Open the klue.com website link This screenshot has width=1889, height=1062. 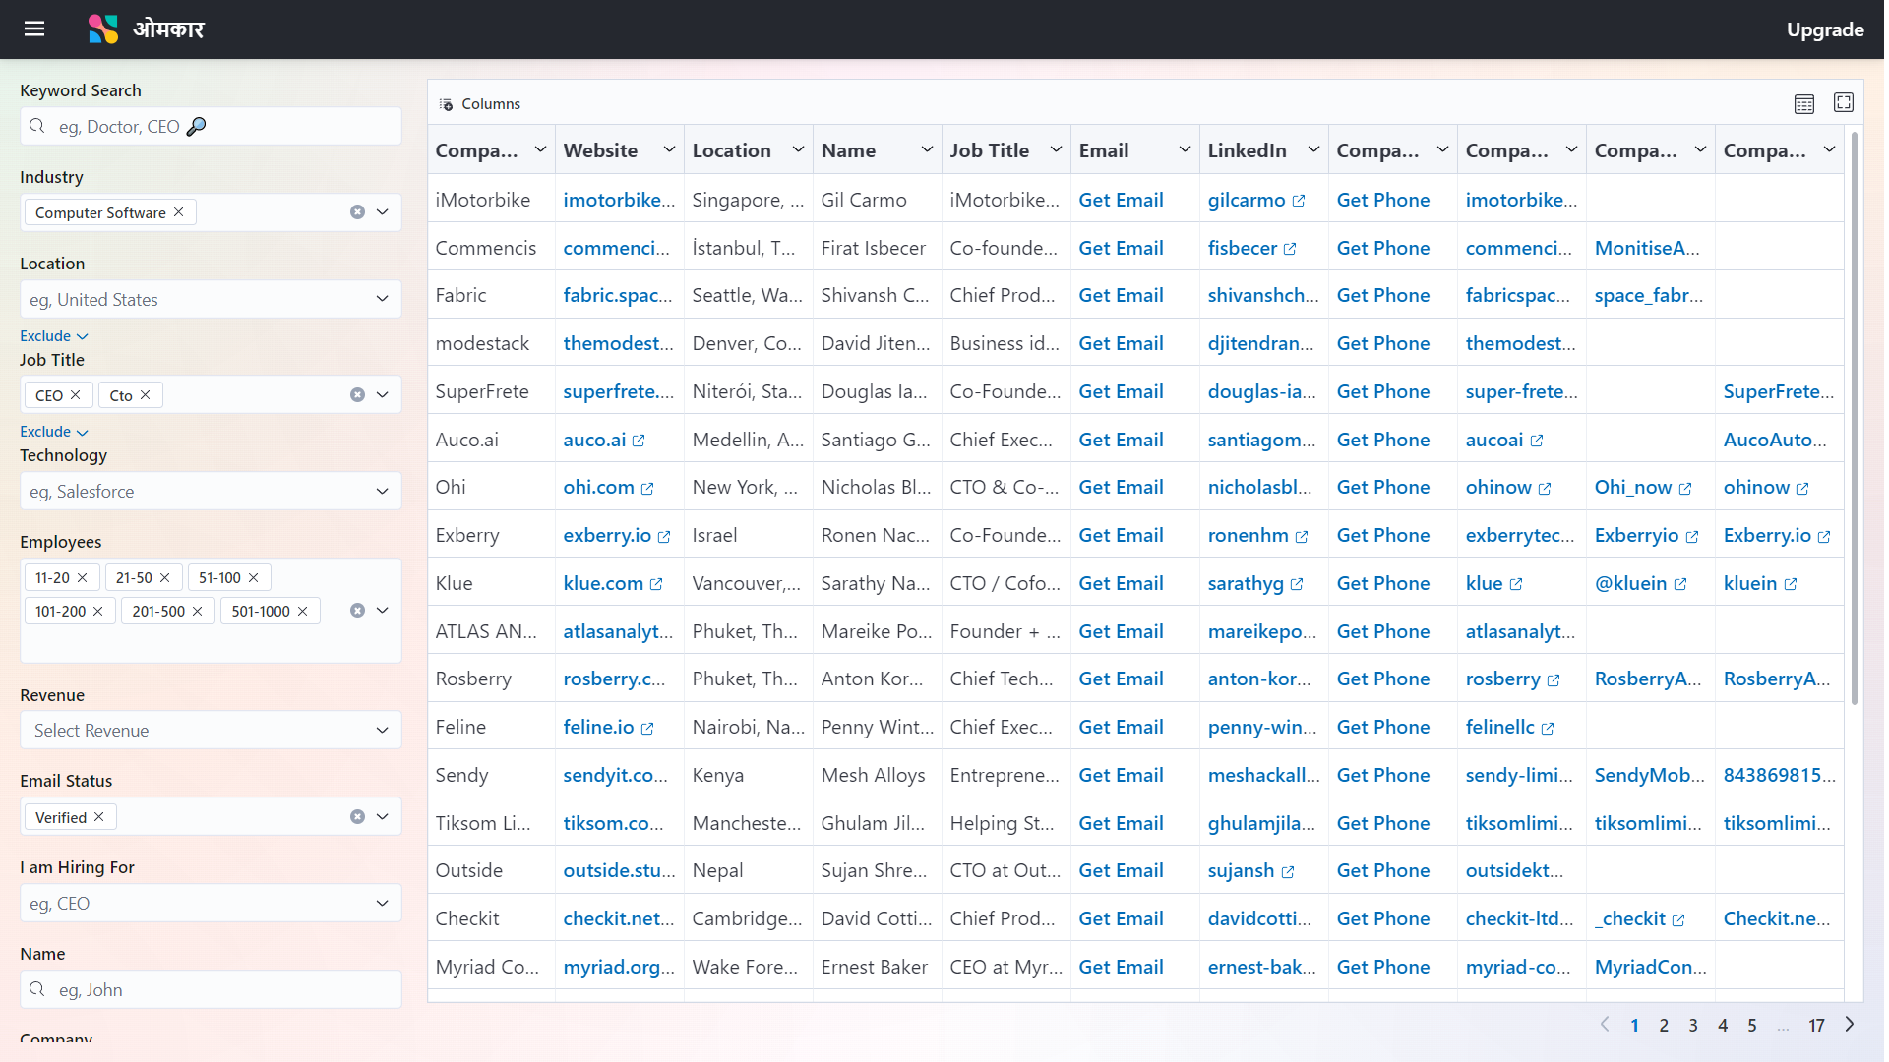(x=612, y=584)
